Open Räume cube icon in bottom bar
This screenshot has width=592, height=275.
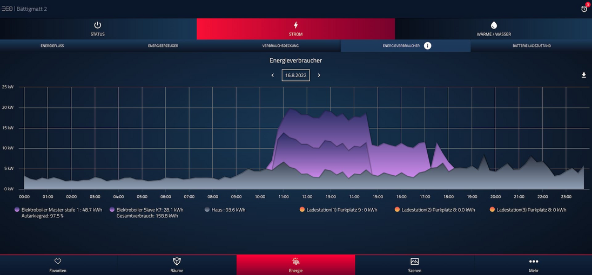(x=177, y=262)
